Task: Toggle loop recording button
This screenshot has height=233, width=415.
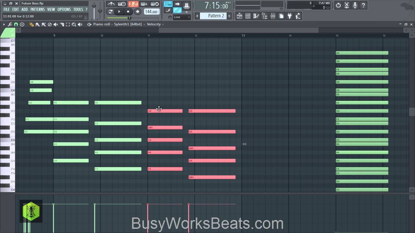Action: 155,4
